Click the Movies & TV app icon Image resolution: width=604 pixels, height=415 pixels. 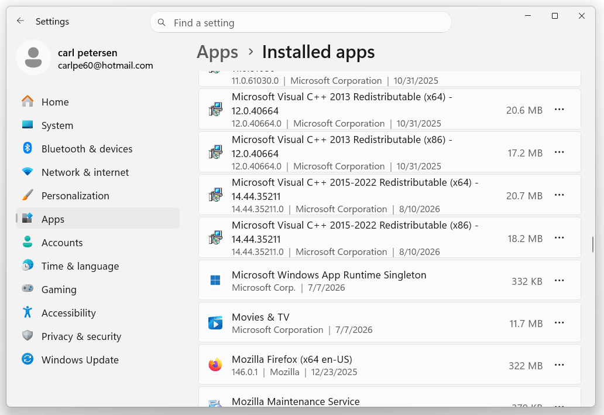215,322
